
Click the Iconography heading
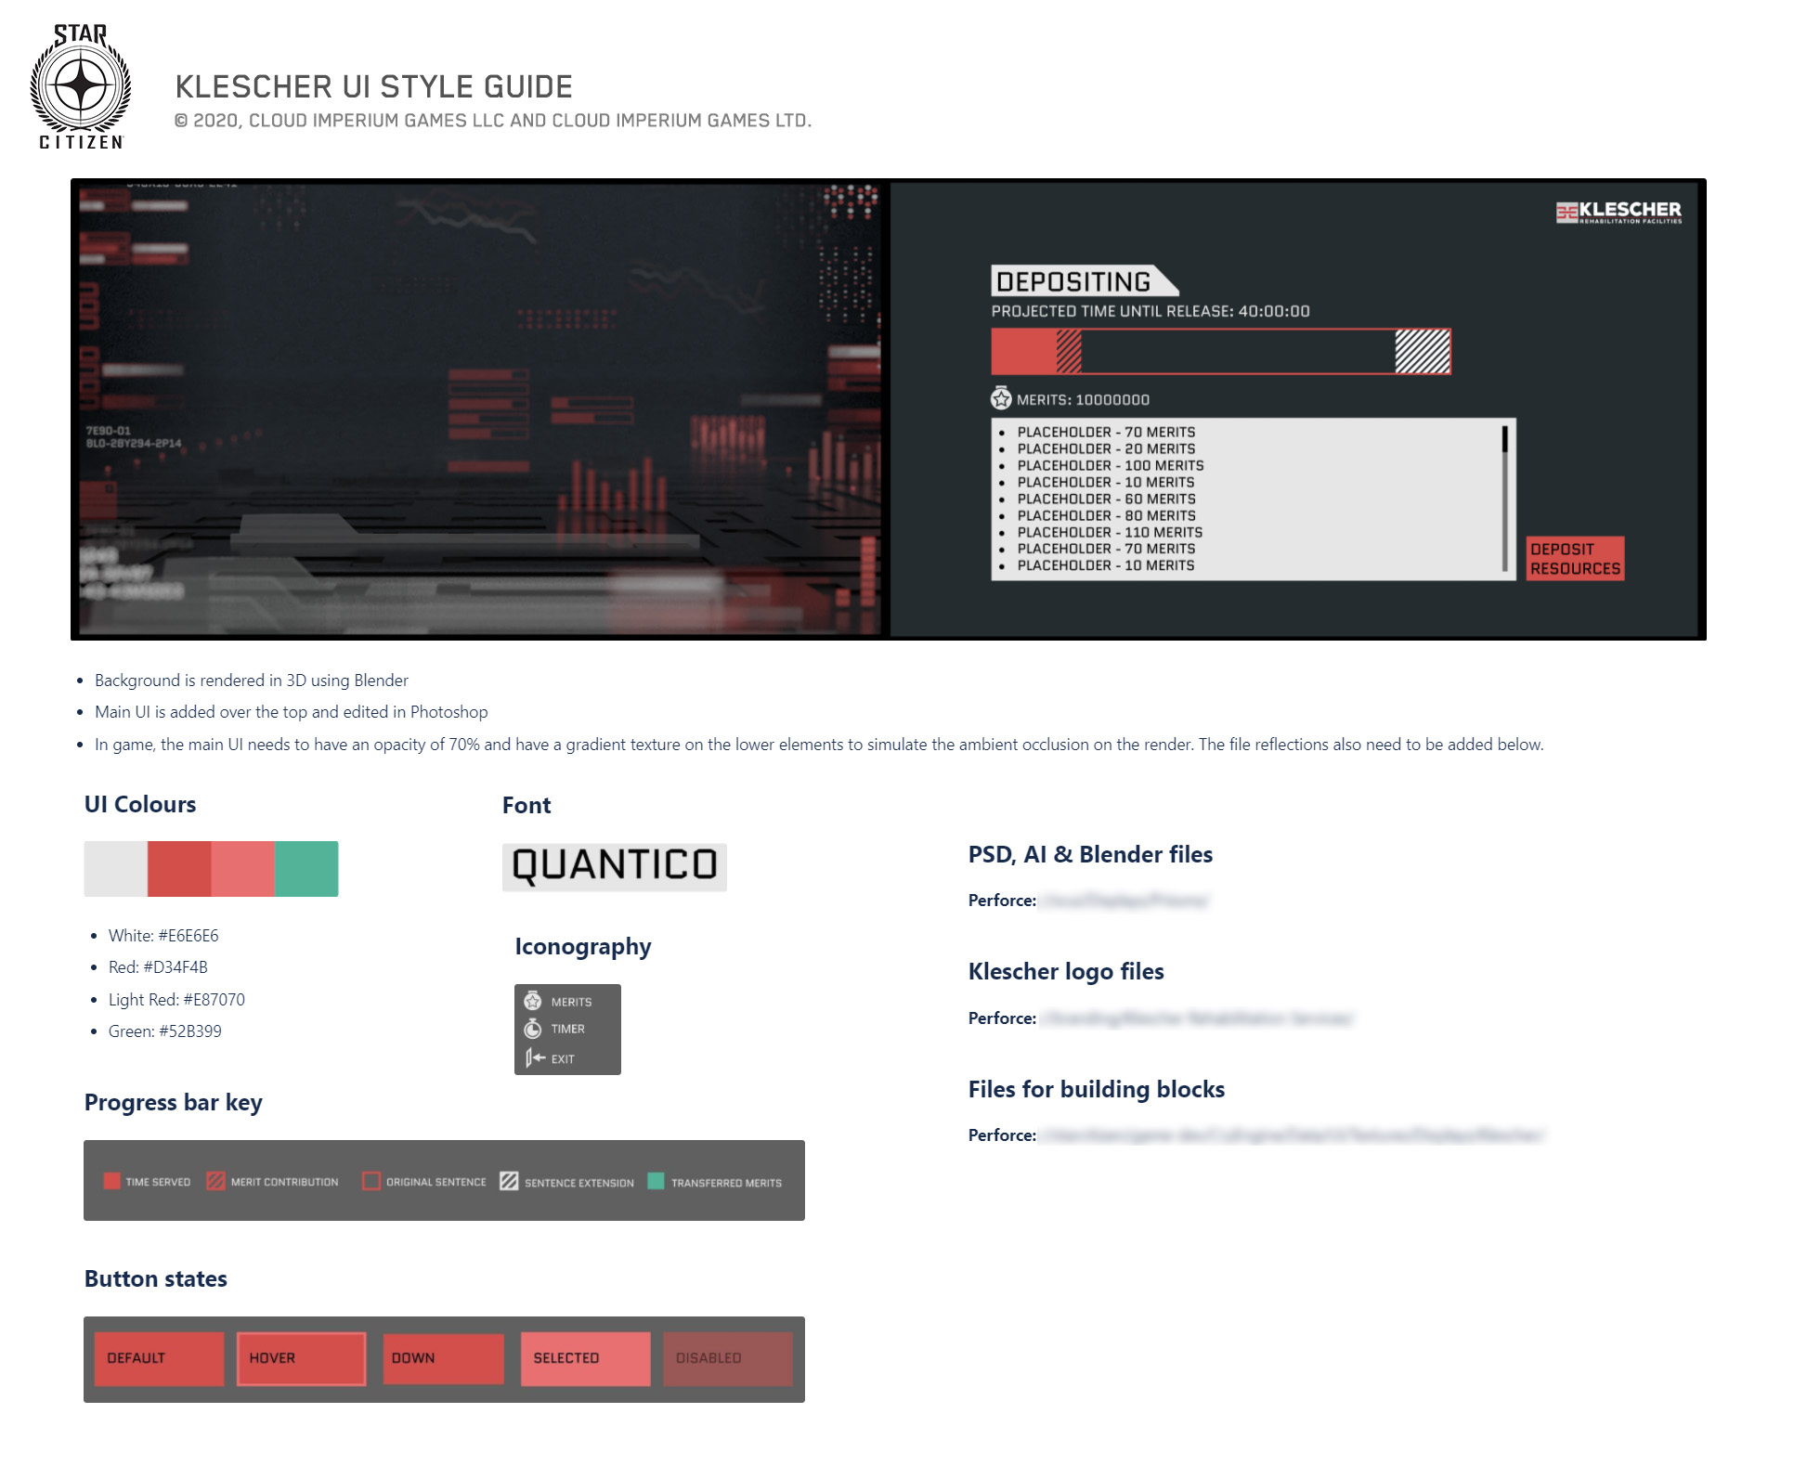[583, 946]
